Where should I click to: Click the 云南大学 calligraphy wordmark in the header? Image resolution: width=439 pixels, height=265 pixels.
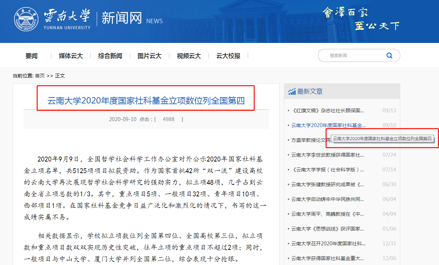pos(67,17)
